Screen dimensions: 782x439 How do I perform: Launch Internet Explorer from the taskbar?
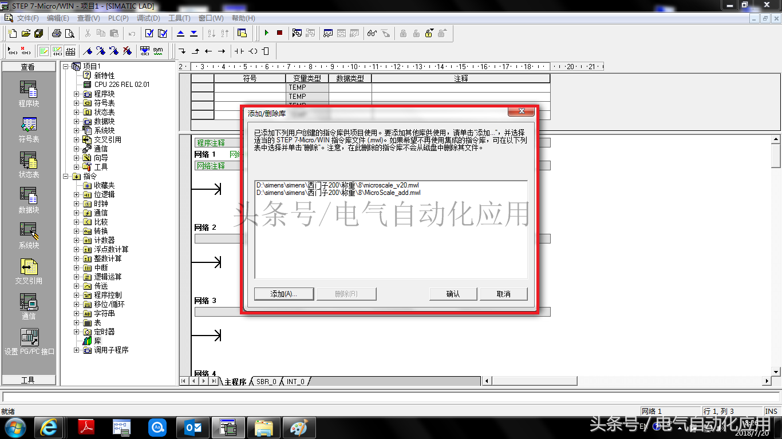coord(49,427)
